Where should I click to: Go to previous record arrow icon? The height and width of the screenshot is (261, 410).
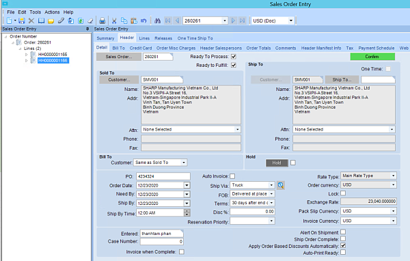(177, 20)
